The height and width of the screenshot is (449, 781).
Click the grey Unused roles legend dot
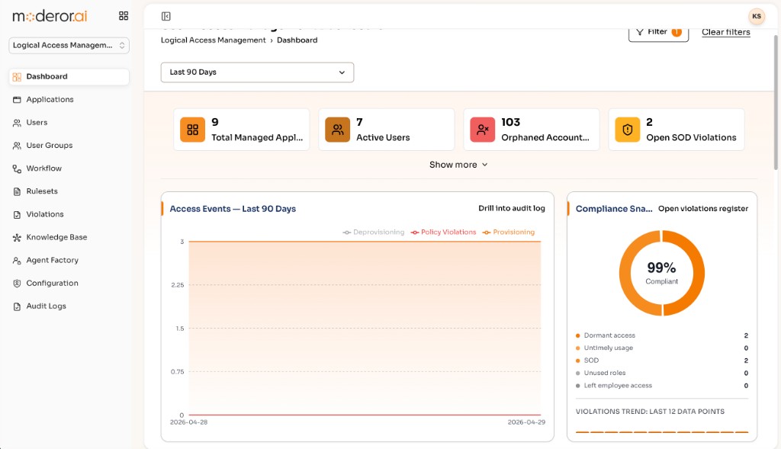click(x=578, y=373)
